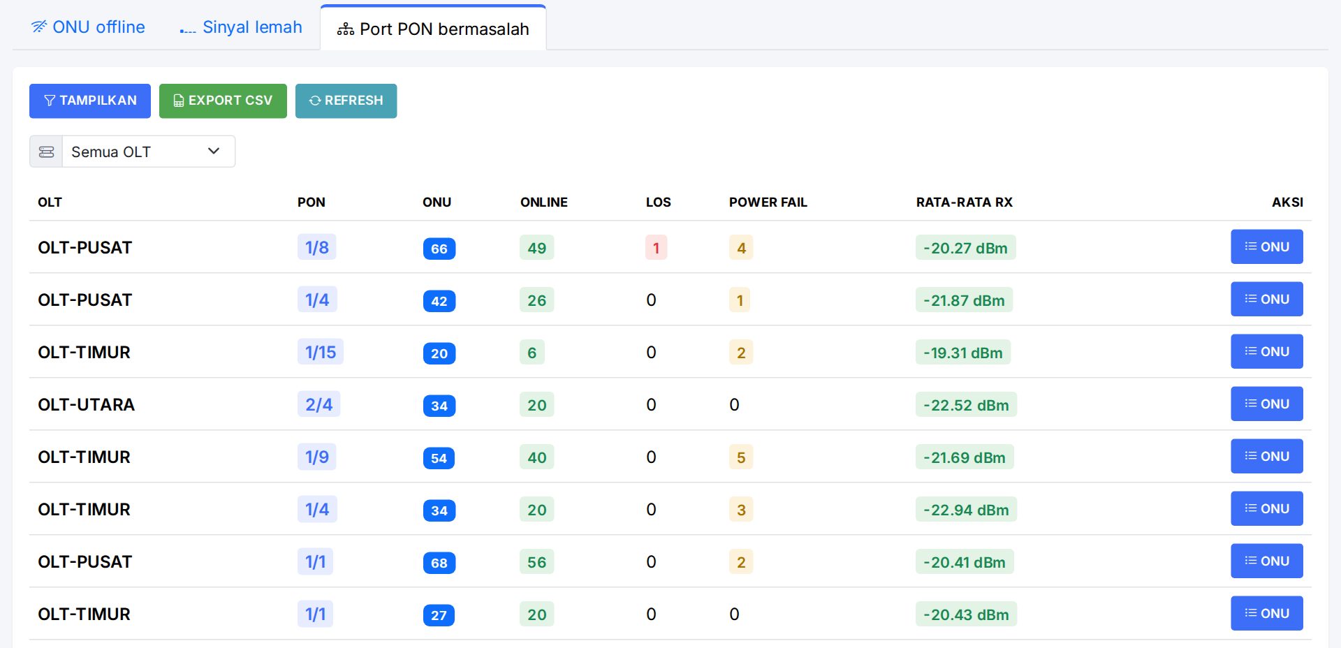Click the network icon in Port PON tab

(x=345, y=29)
